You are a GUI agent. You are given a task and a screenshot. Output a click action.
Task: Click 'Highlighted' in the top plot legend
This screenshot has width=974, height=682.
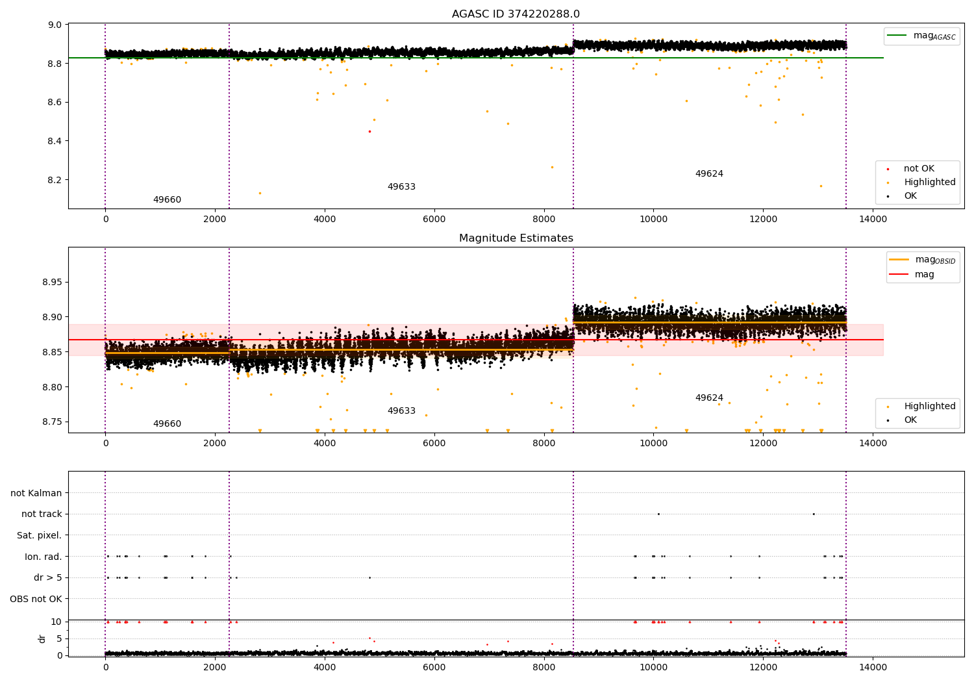pos(930,183)
